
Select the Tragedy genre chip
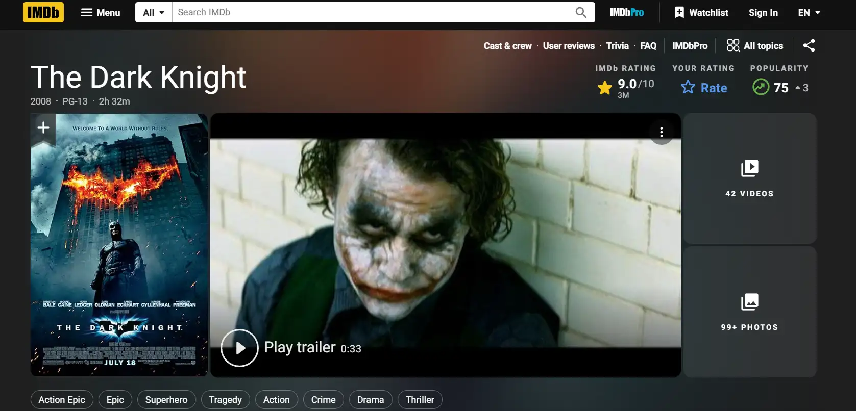tap(226, 400)
